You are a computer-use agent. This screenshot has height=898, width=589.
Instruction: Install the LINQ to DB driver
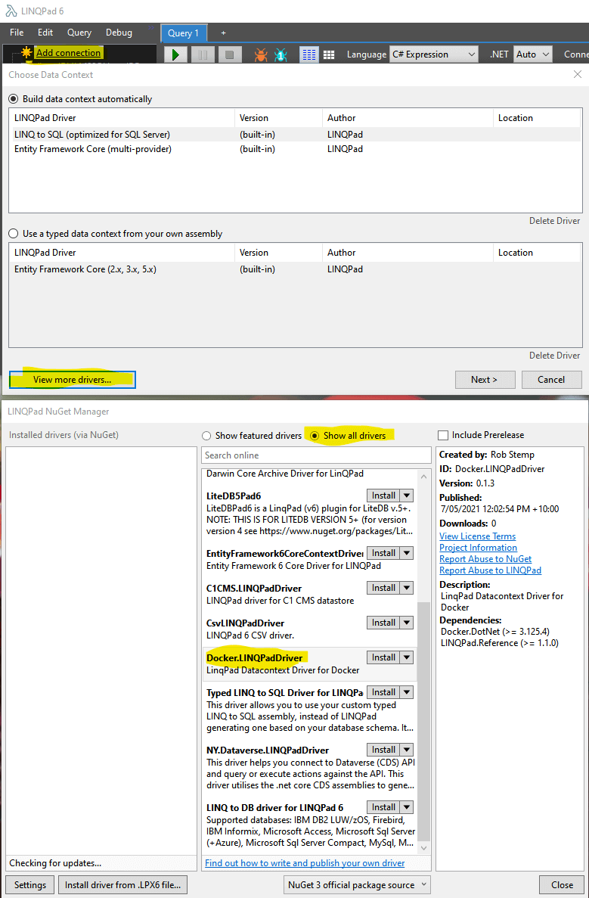pyautogui.click(x=383, y=807)
